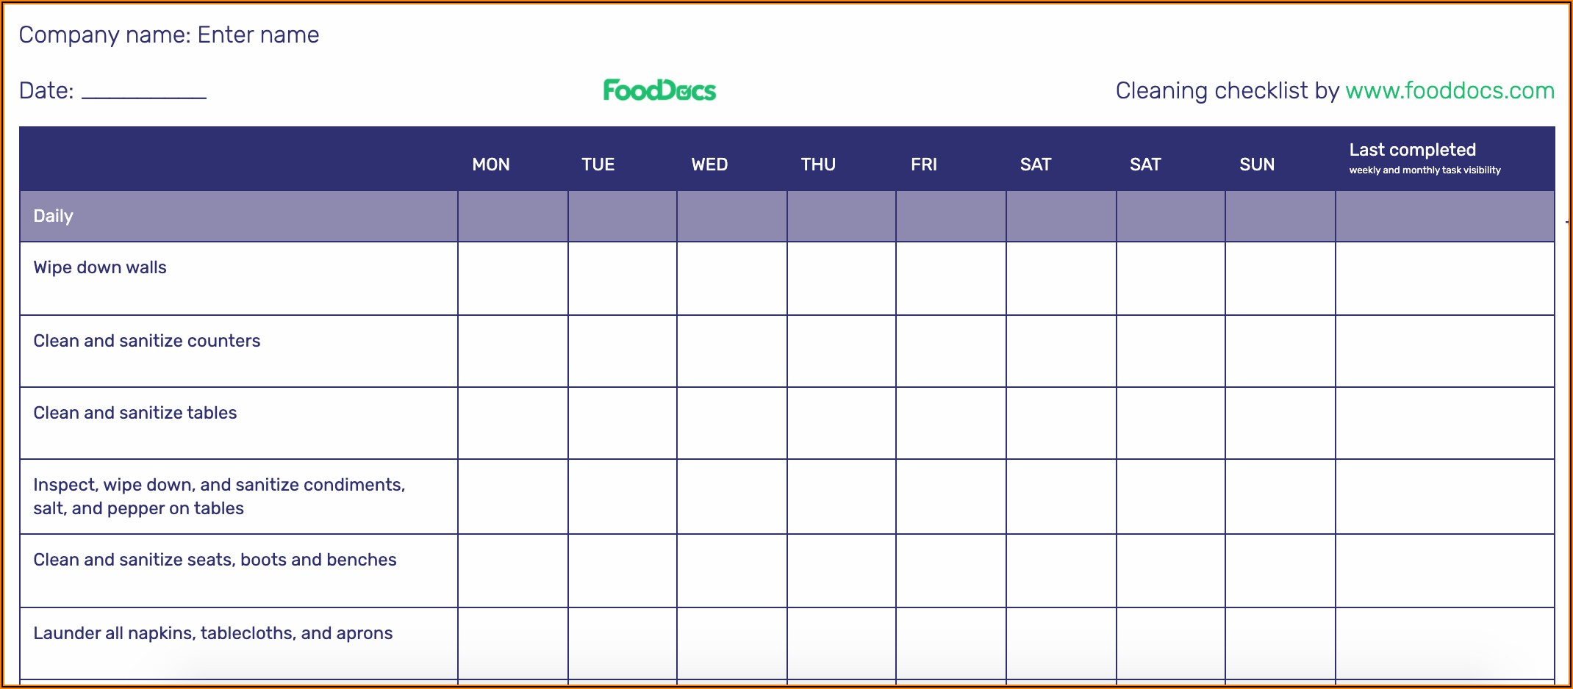Check WED cell for Clean and sanitize tables
The width and height of the screenshot is (1573, 689).
(x=731, y=423)
